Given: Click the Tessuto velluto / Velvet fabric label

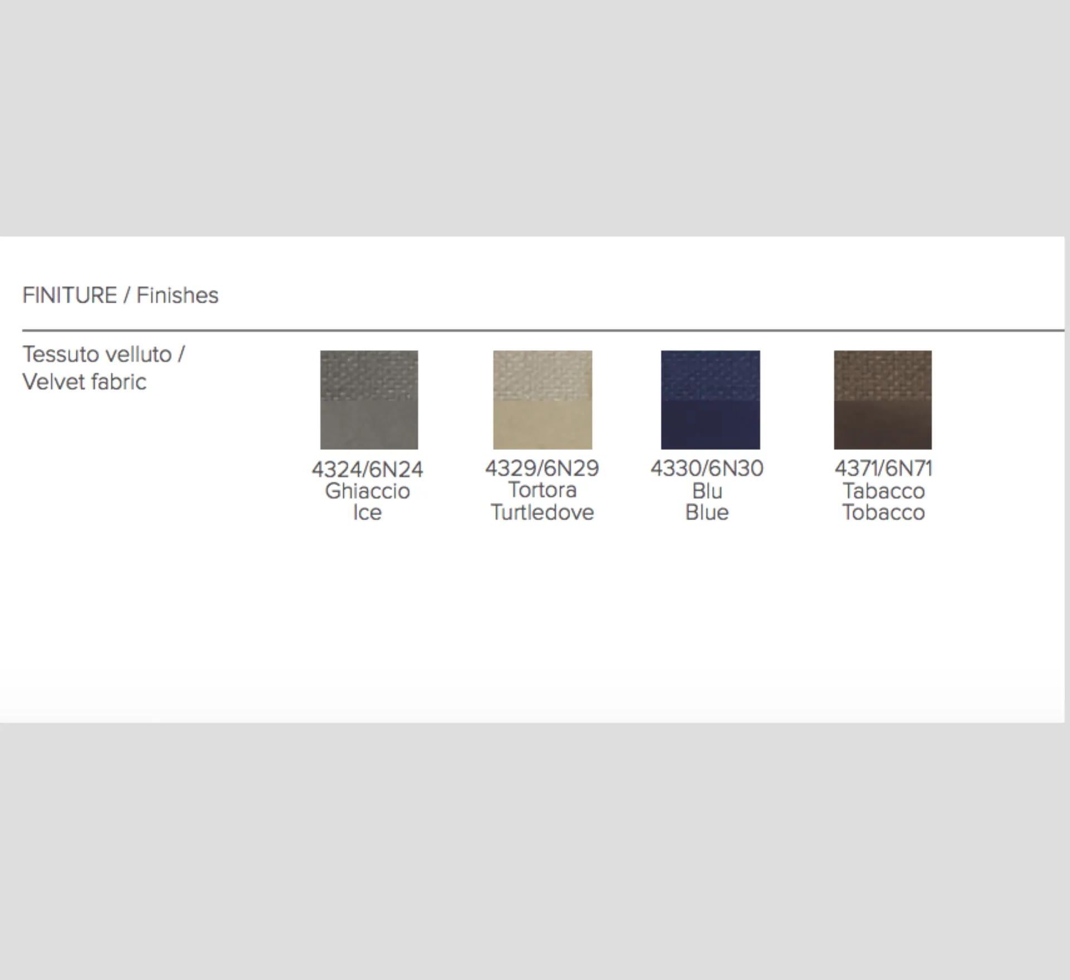Looking at the screenshot, I should pyautogui.click(x=104, y=368).
